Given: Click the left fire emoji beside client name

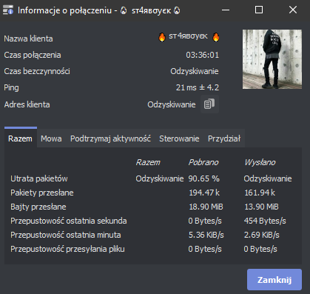Looking at the screenshot, I should point(162,37).
